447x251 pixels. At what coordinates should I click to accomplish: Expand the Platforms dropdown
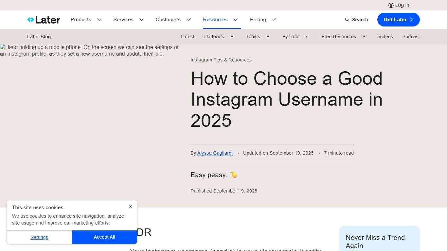point(218,37)
